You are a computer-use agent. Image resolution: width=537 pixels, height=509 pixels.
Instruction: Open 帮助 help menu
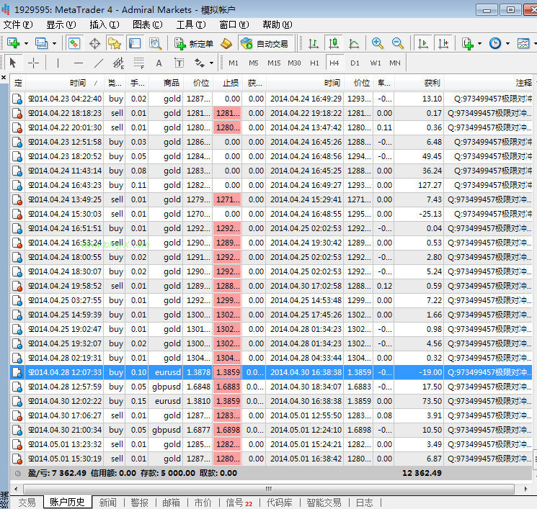277,24
